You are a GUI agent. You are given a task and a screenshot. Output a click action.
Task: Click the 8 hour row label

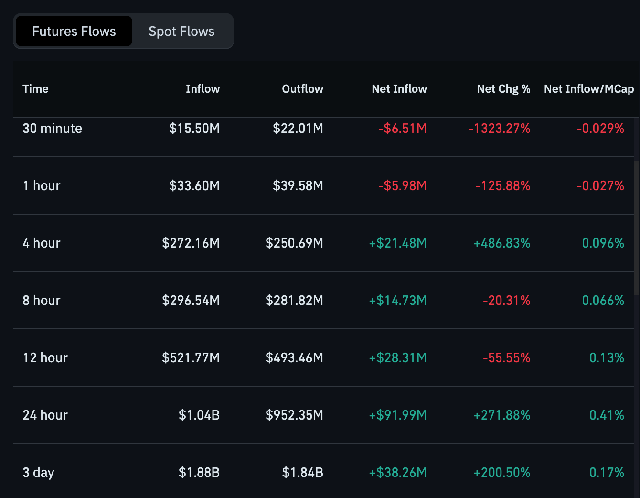[x=42, y=301]
